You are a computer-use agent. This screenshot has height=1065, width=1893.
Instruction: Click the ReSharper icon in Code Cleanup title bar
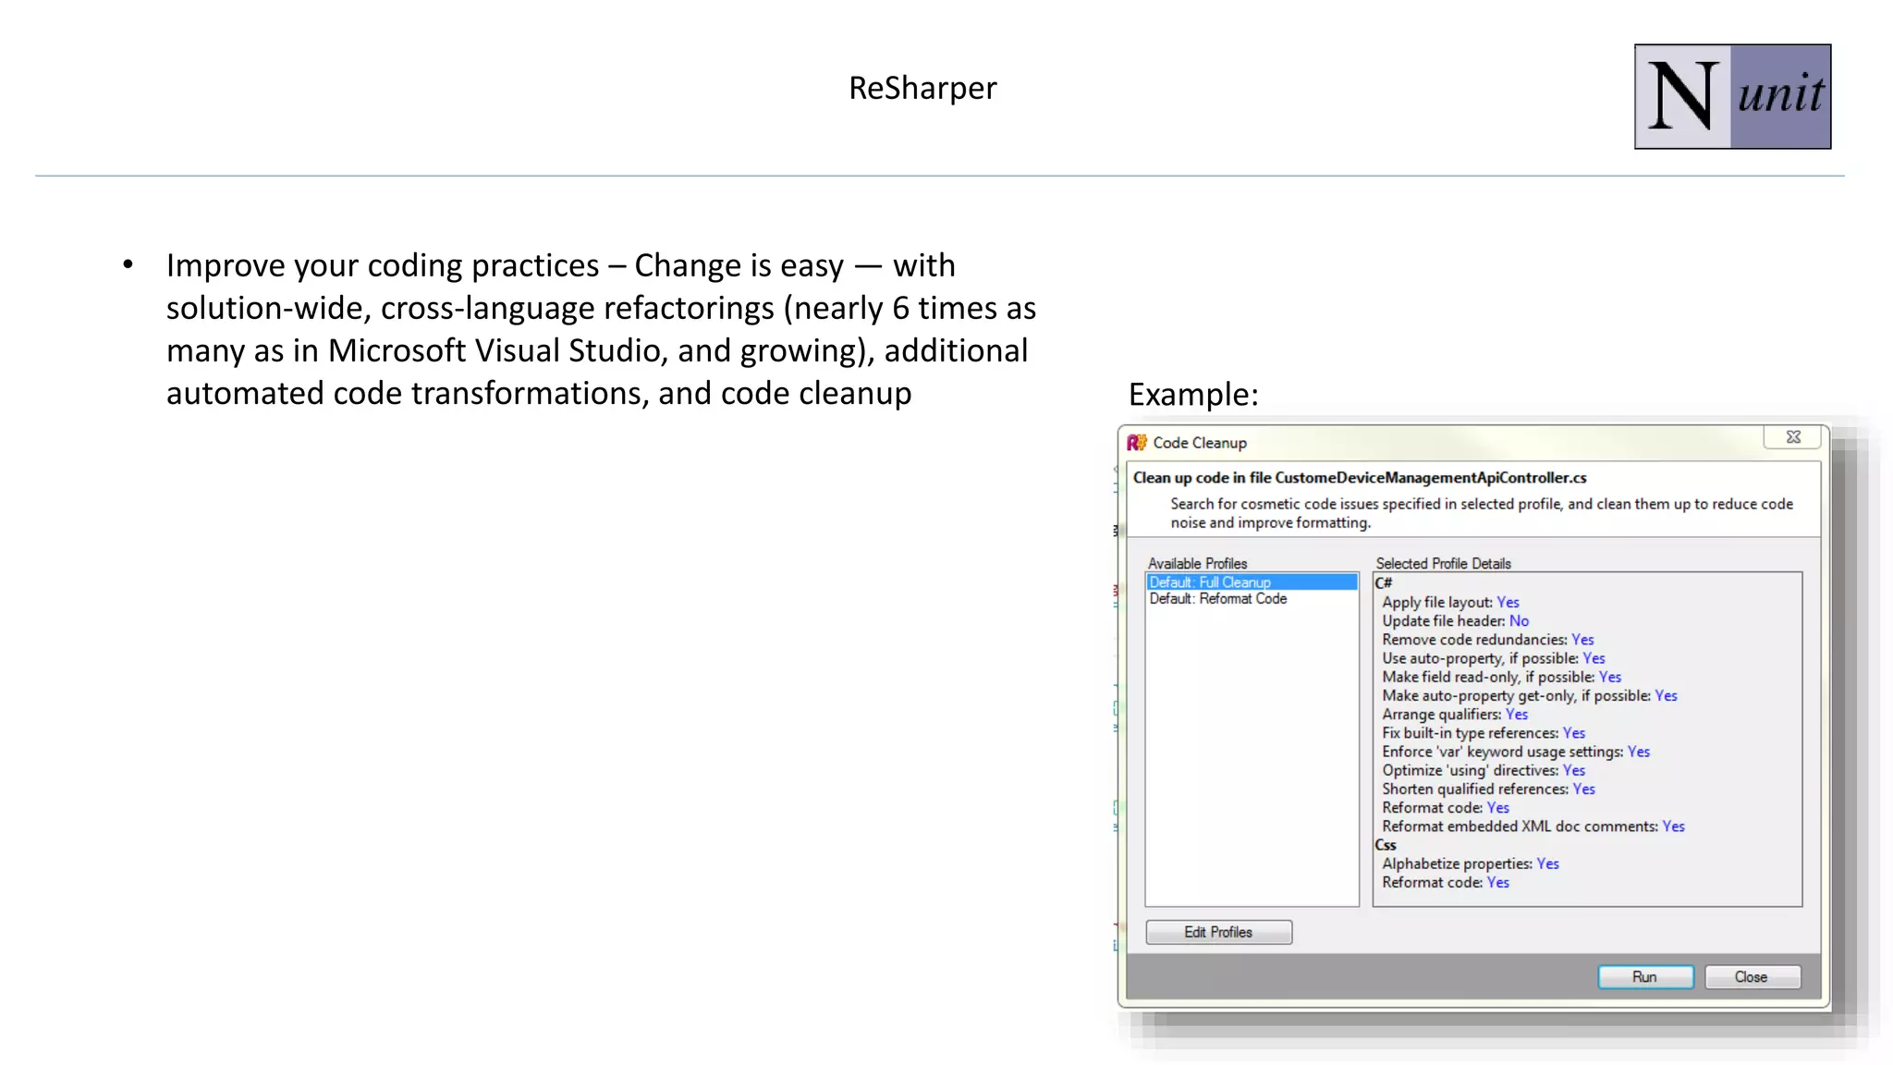pos(1137,443)
